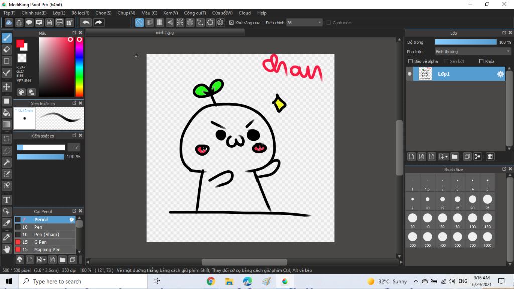Toggle Khử răng cưa checkbox
The image size is (514, 289).
[x=231, y=23]
